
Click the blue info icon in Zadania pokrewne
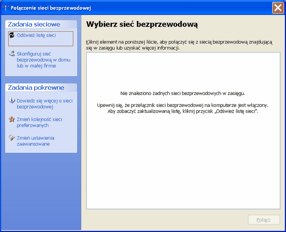[12, 101]
